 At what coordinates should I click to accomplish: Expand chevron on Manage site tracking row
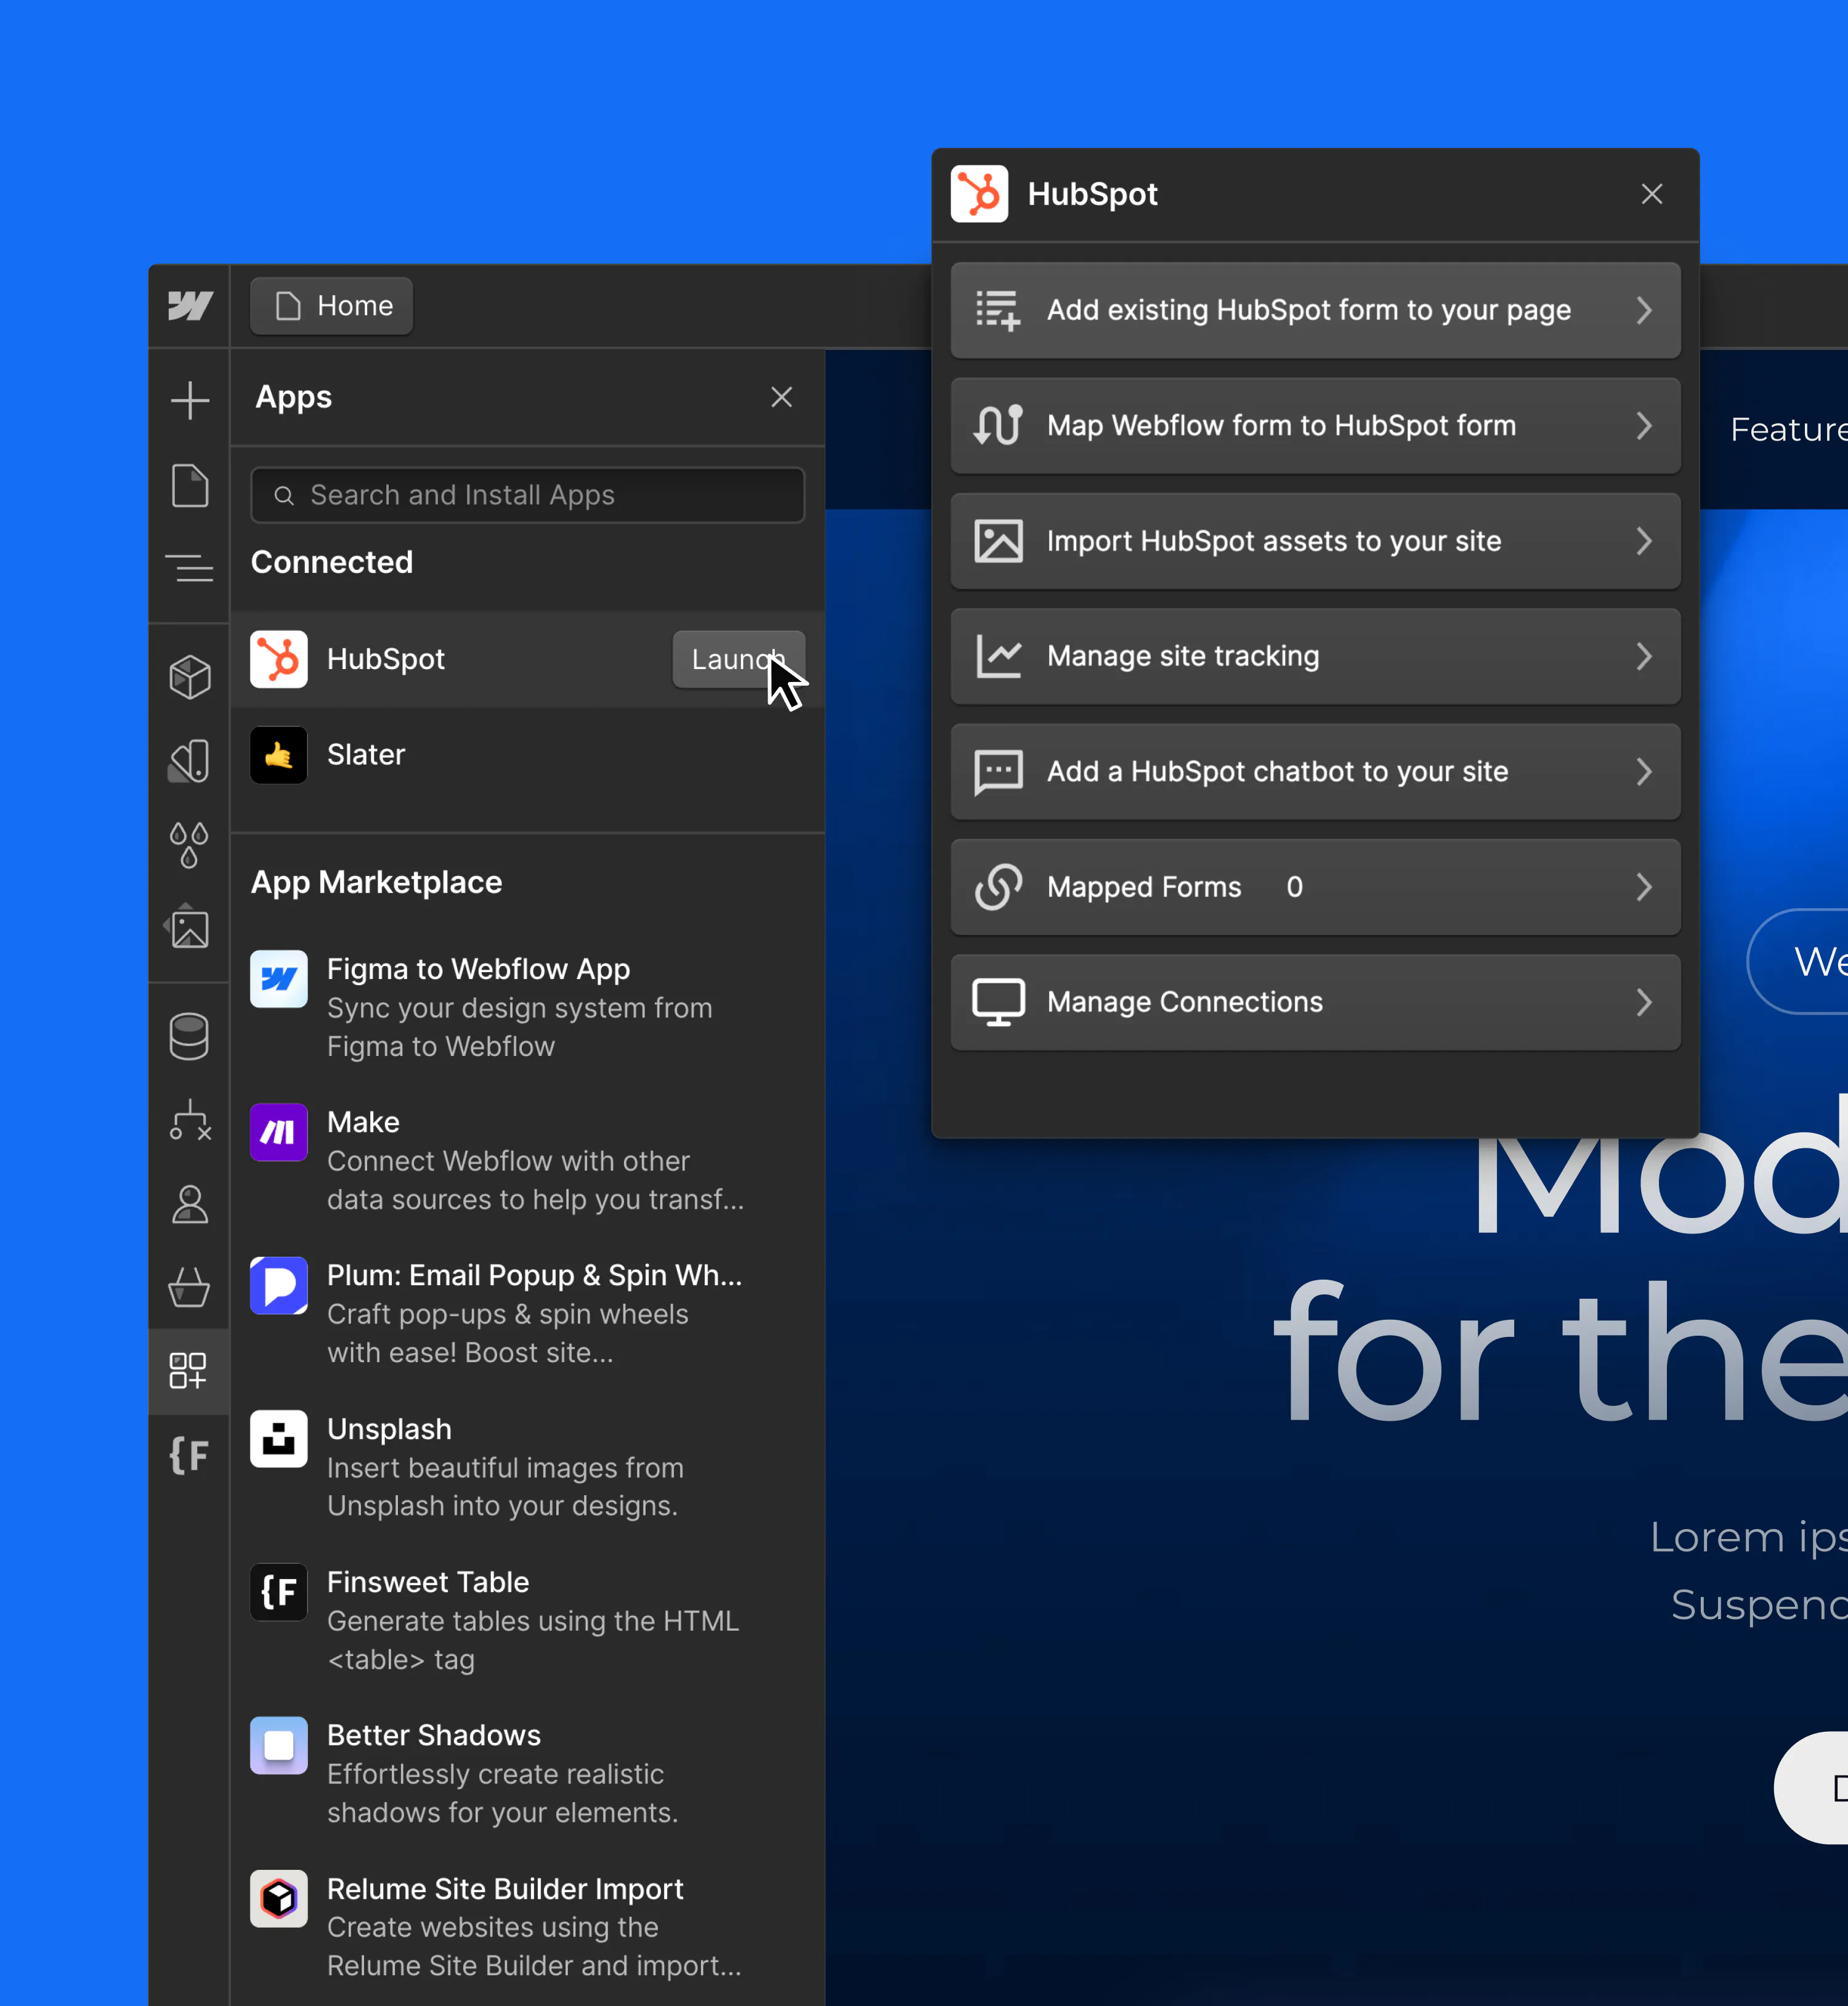pyautogui.click(x=1644, y=656)
